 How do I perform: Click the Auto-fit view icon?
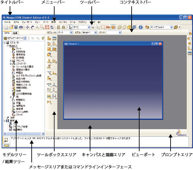click(47, 27)
